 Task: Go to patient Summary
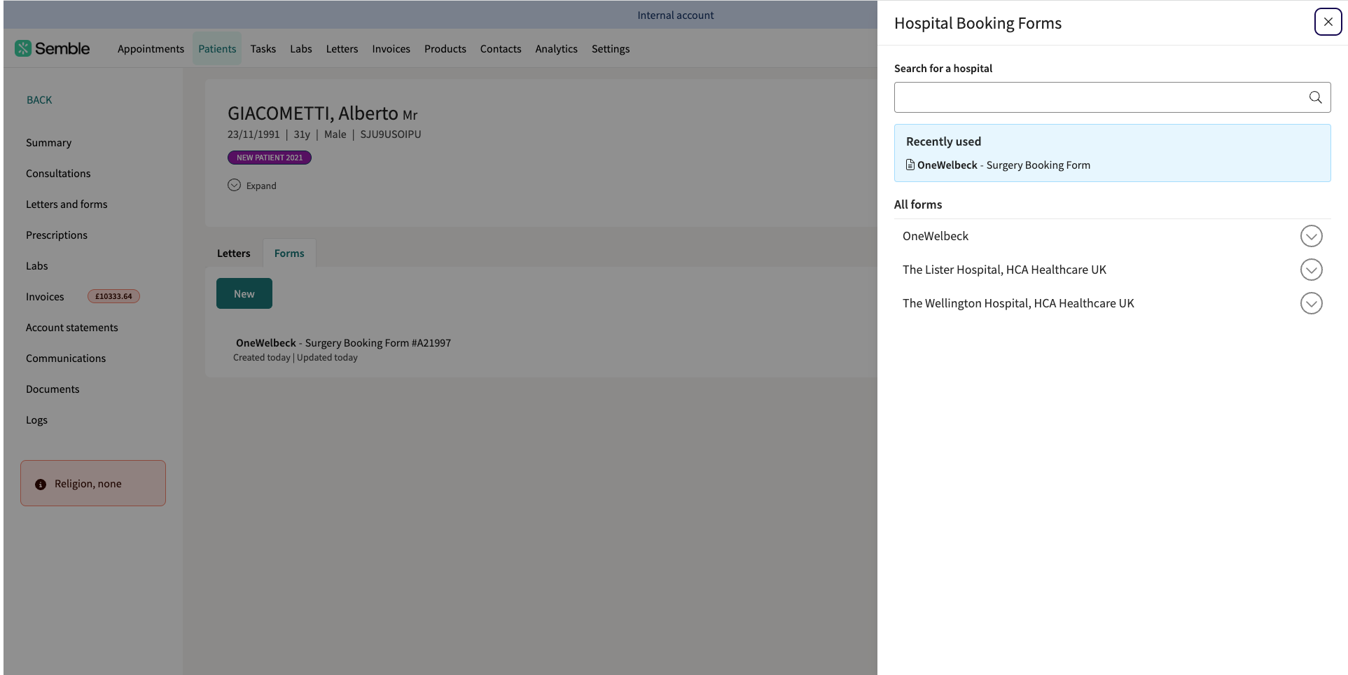point(49,143)
